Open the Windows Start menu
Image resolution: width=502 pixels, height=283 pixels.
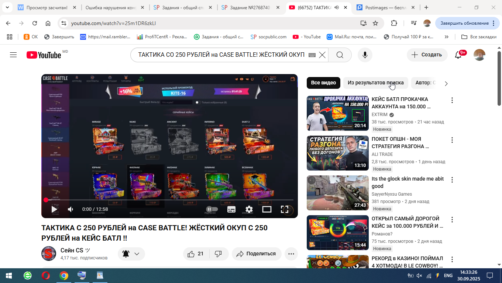tap(9, 276)
